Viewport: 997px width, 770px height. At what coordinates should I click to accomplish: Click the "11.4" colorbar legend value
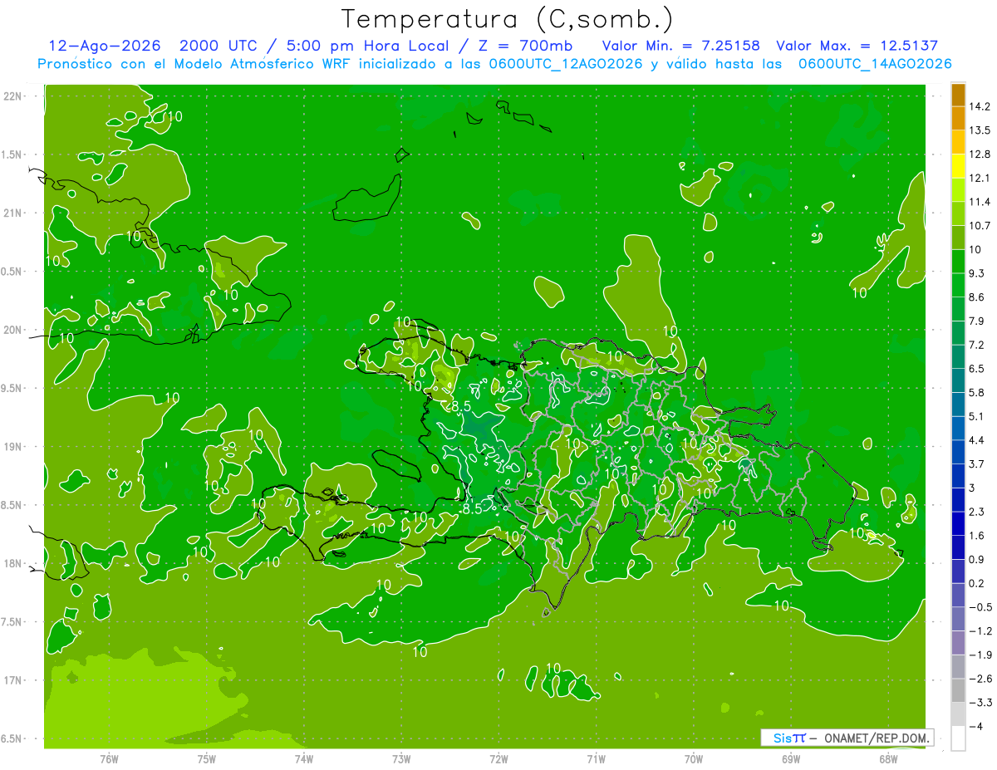tap(980, 202)
